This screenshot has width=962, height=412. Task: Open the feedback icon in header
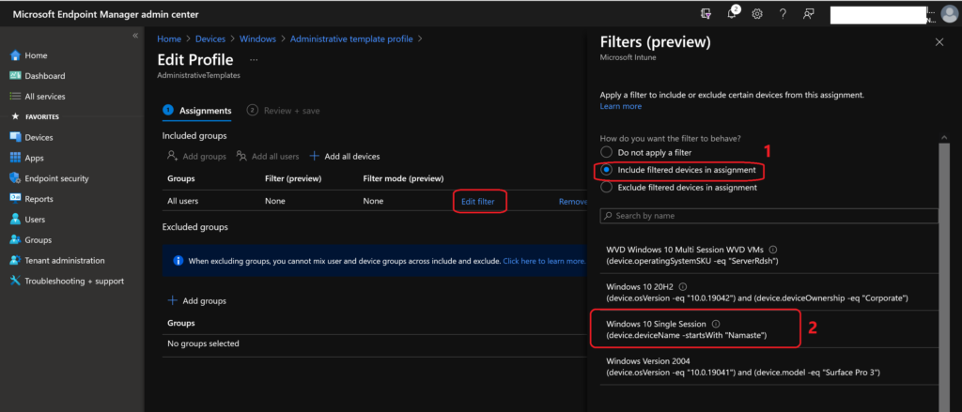click(x=809, y=14)
